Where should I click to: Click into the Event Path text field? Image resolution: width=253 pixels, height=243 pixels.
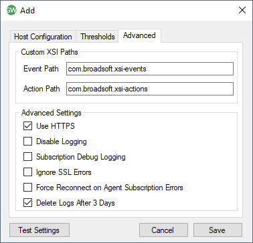(150, 69)
